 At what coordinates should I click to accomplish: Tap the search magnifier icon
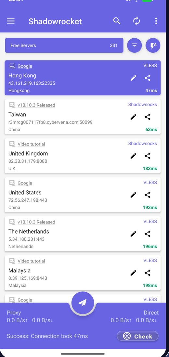coord(117,21)
